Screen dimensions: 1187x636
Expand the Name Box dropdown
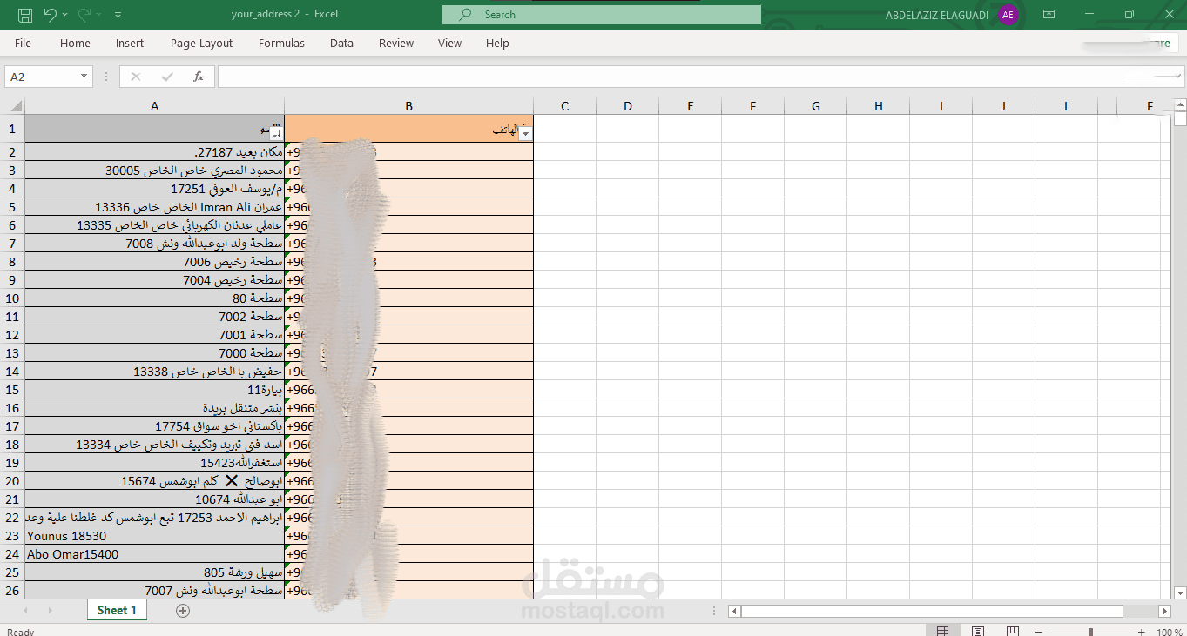(x=84, y=77)
